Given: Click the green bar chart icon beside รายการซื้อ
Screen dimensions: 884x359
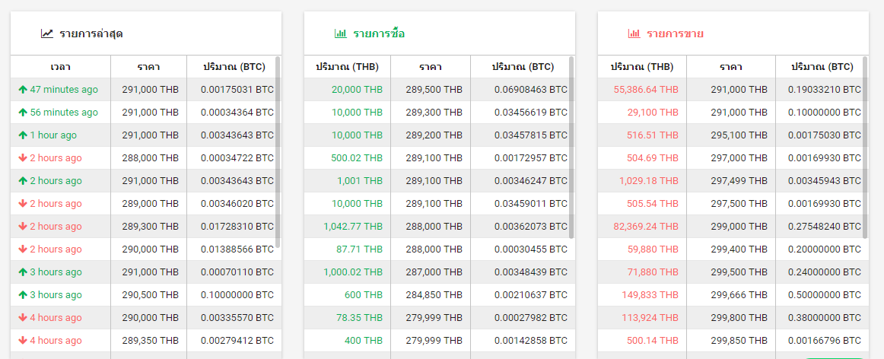Looking at the screenshot, I should pos(340,33).
